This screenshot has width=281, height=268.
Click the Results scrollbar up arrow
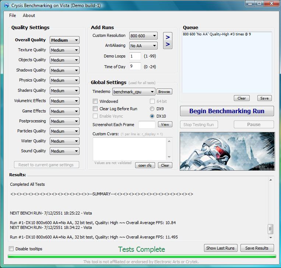click(271, 180)
